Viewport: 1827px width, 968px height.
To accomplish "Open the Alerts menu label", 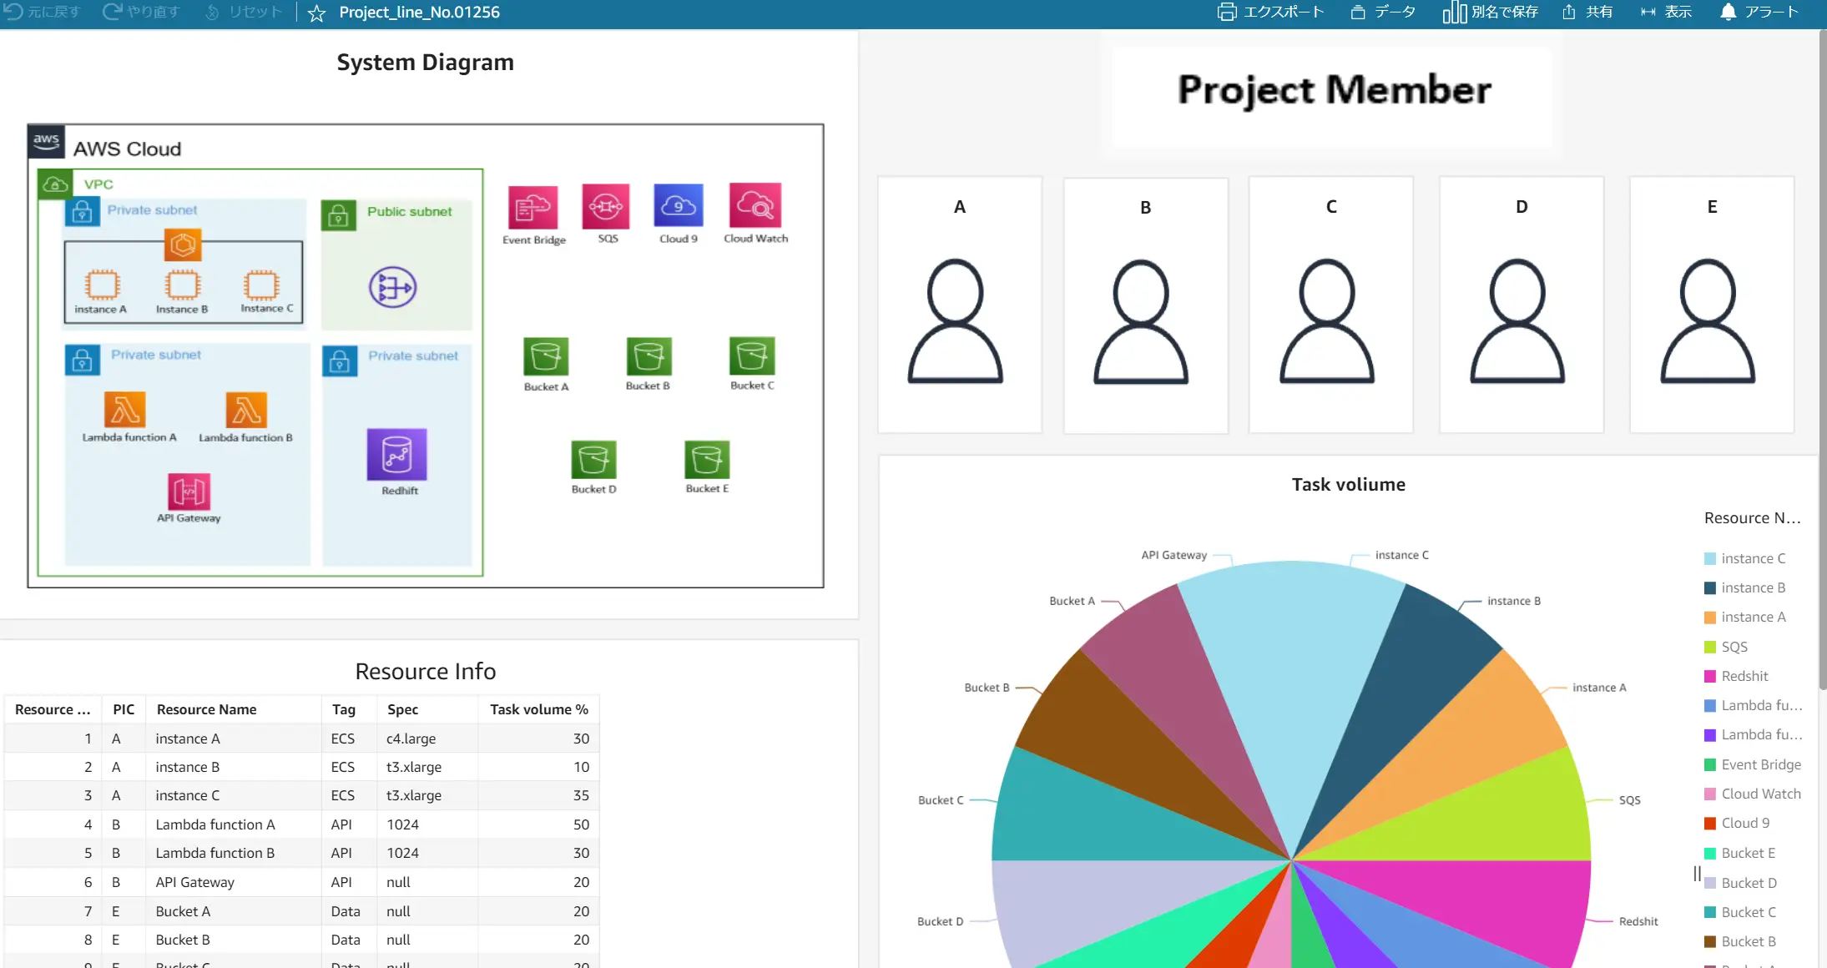I will pyautogui.click(x=1772, y=12).
